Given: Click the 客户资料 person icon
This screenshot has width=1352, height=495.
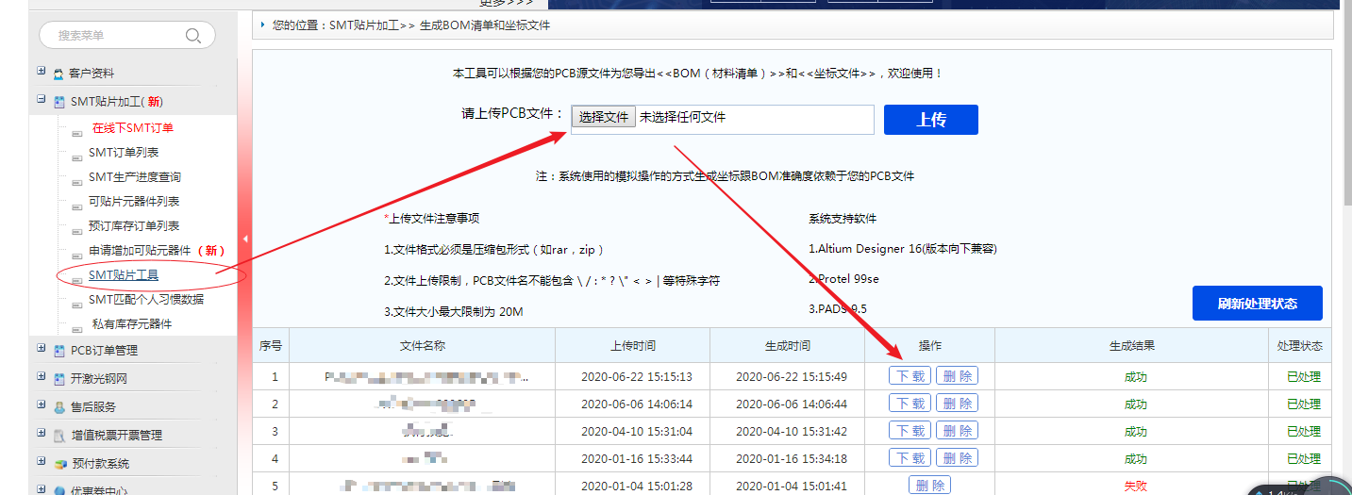Looking at the screenshot, I should tap(59, 74).
